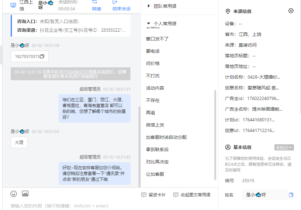Click the agent message about 三亚，厦门，丽江
The height and width of the screenshot is (210, 301).
[95, 108]
